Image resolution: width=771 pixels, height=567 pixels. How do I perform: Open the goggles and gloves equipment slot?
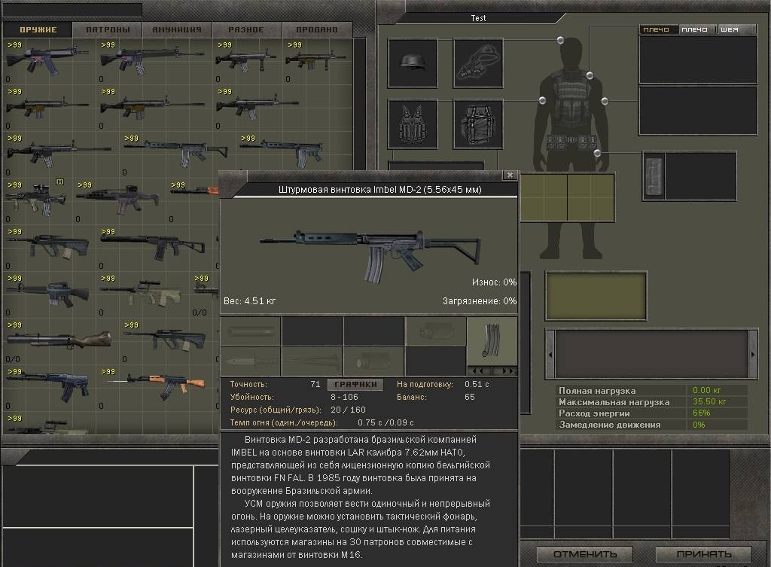point(478,63)
